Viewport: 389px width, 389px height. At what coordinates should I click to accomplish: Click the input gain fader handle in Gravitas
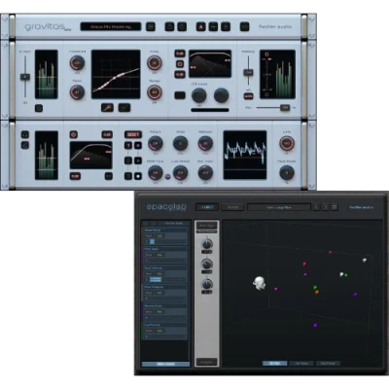tap(25, 77)
